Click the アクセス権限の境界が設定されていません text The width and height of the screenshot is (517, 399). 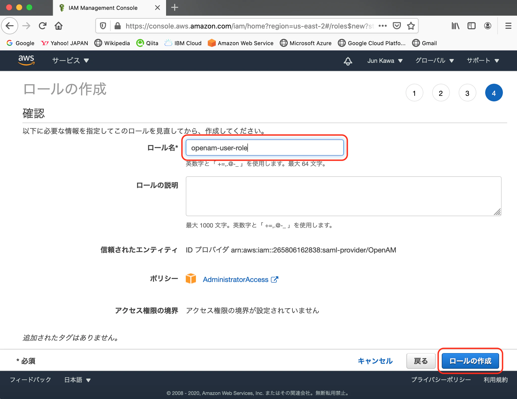tap(252, 310)
